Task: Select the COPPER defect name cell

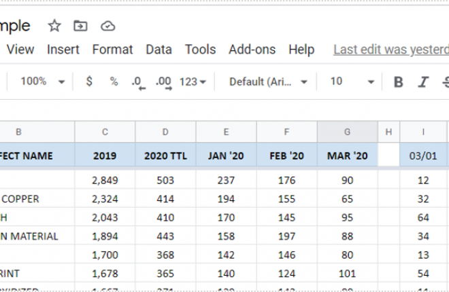Action: 37,198
